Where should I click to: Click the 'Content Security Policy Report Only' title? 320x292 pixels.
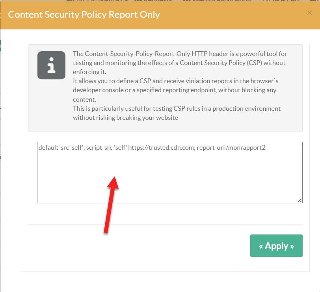pos(84,15)
